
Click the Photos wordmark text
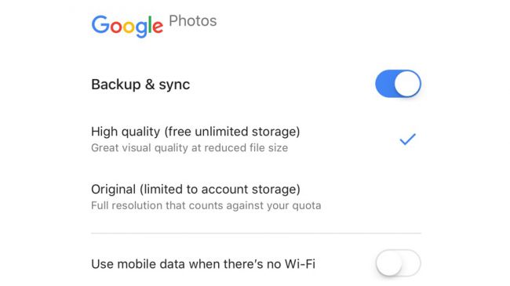pyautogui.click(x=192, y=21)
